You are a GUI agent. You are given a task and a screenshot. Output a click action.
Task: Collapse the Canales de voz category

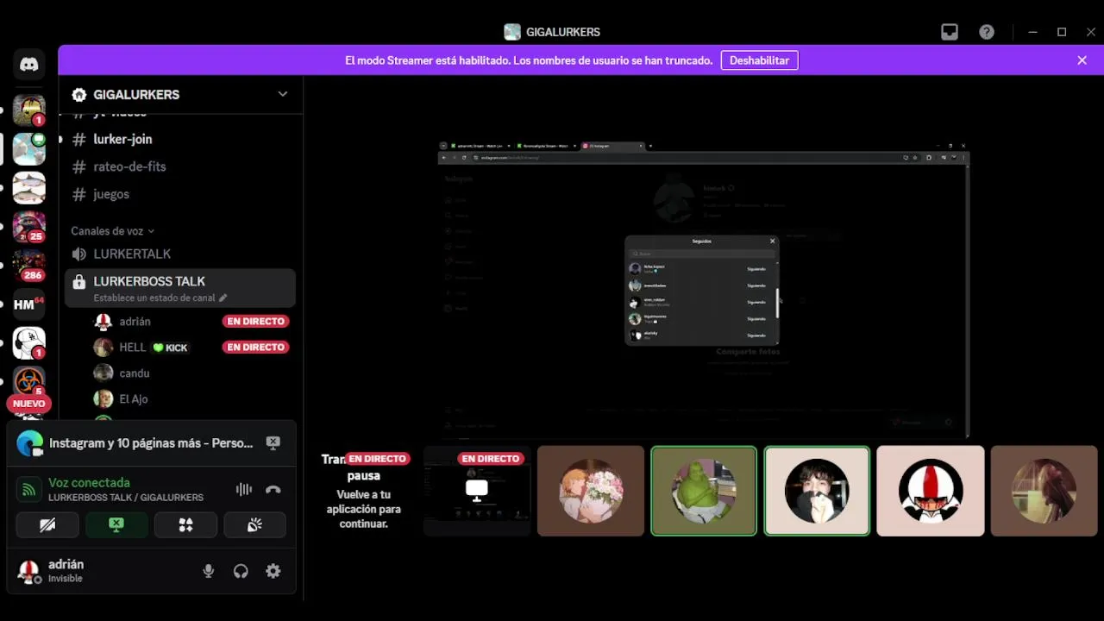[112, 231]
